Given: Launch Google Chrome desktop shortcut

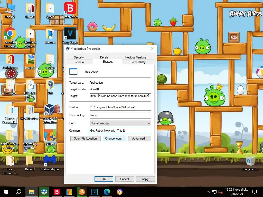Looking at the screenshot, I should click(10, 37).
